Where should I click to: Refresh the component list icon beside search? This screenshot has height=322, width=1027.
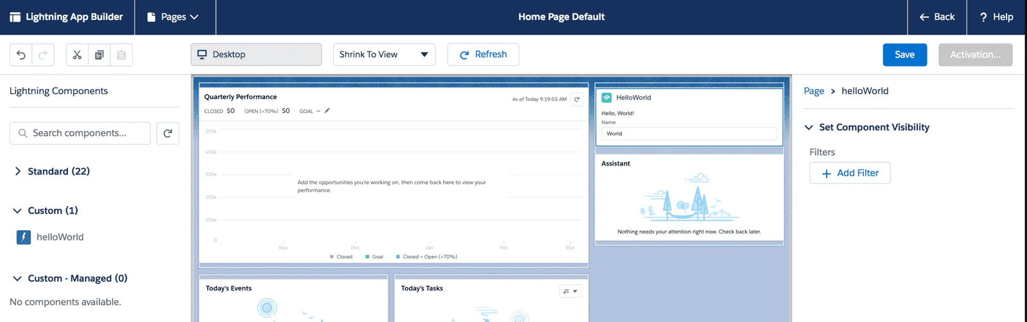(x=168, y=133)
